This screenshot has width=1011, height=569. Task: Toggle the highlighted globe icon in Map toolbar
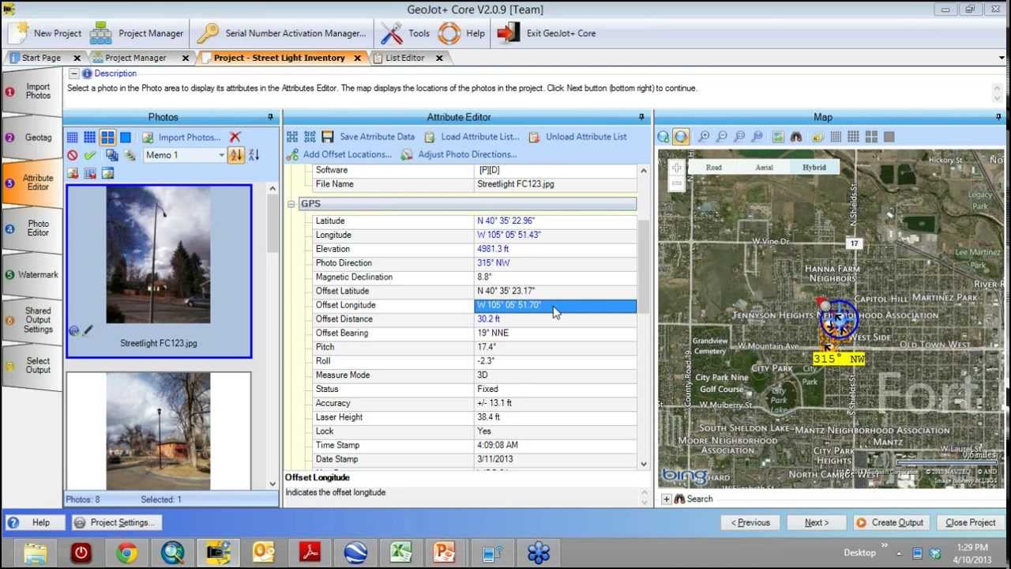[681, 137]
